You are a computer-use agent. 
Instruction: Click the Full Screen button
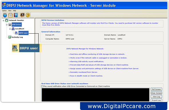(x=156, y=89)
